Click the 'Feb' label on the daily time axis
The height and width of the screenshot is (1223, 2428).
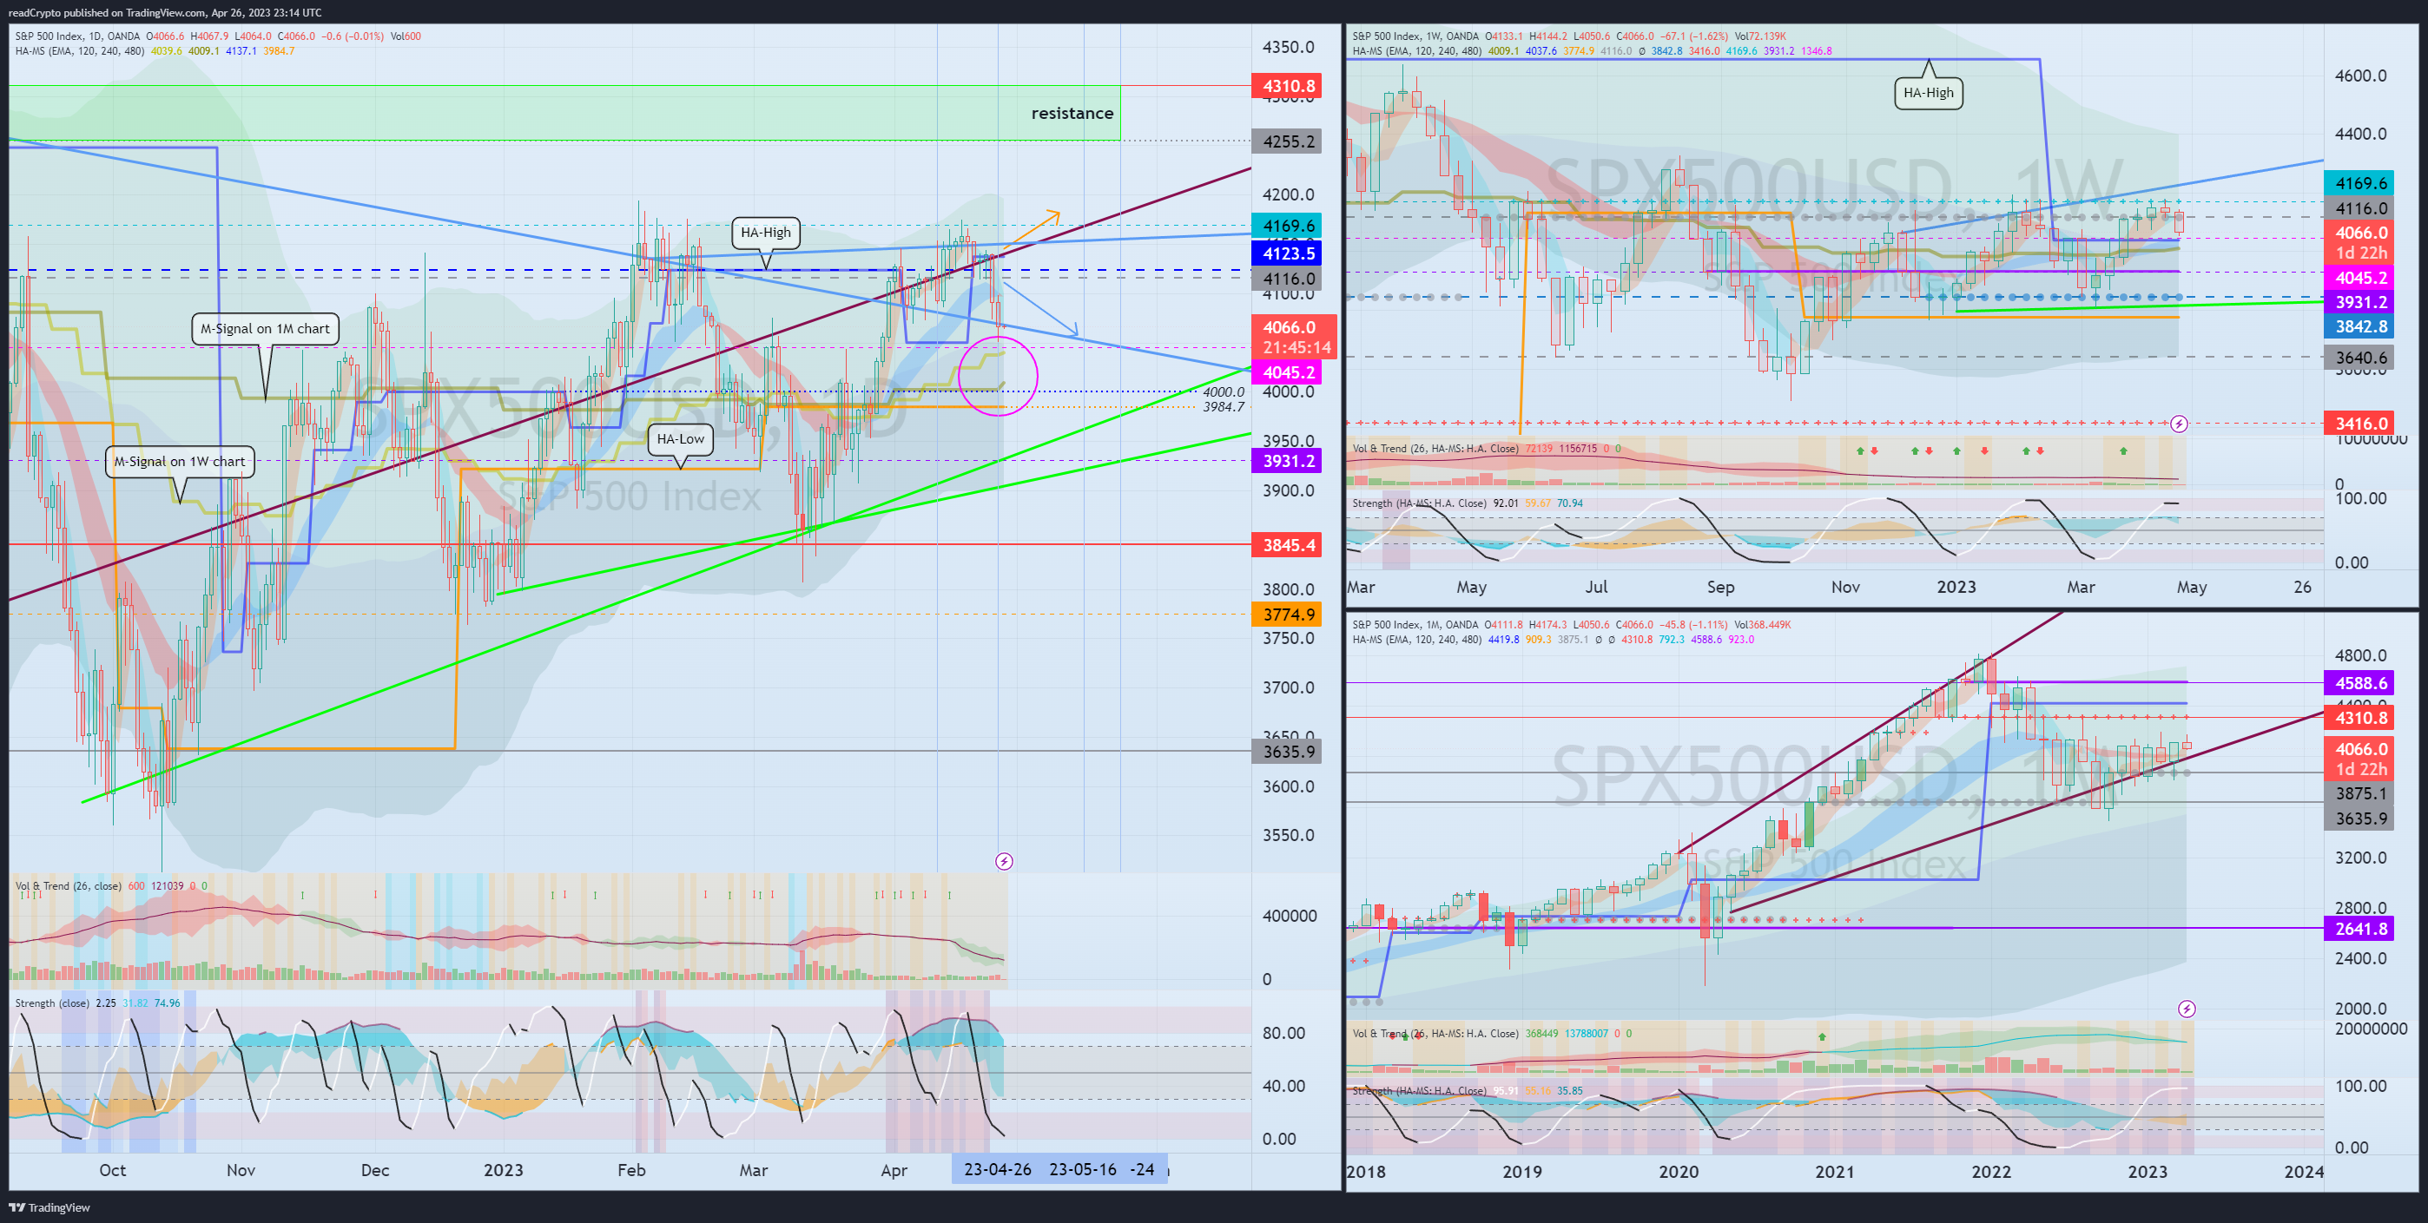click(630, 1170)
